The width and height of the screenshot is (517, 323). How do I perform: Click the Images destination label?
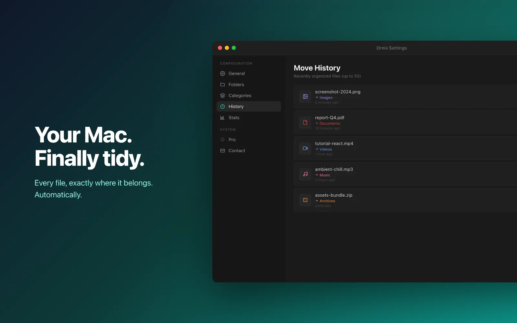[326, 98]
